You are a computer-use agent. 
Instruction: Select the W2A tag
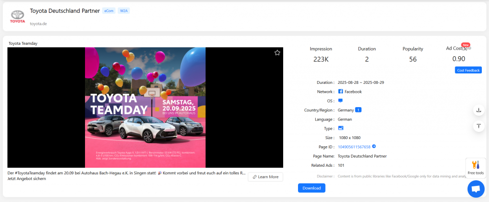click(124, 10)
